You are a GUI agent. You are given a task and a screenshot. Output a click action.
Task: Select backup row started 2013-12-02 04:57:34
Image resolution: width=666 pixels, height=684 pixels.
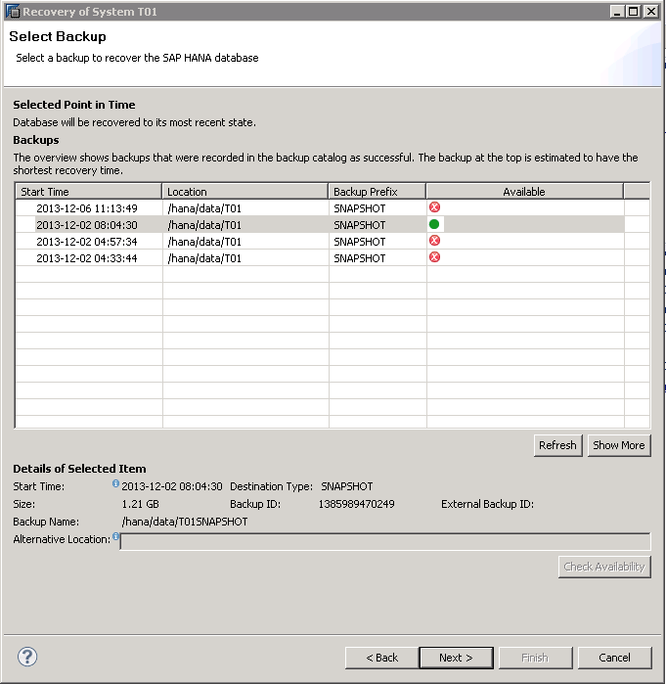coord(86,242)
